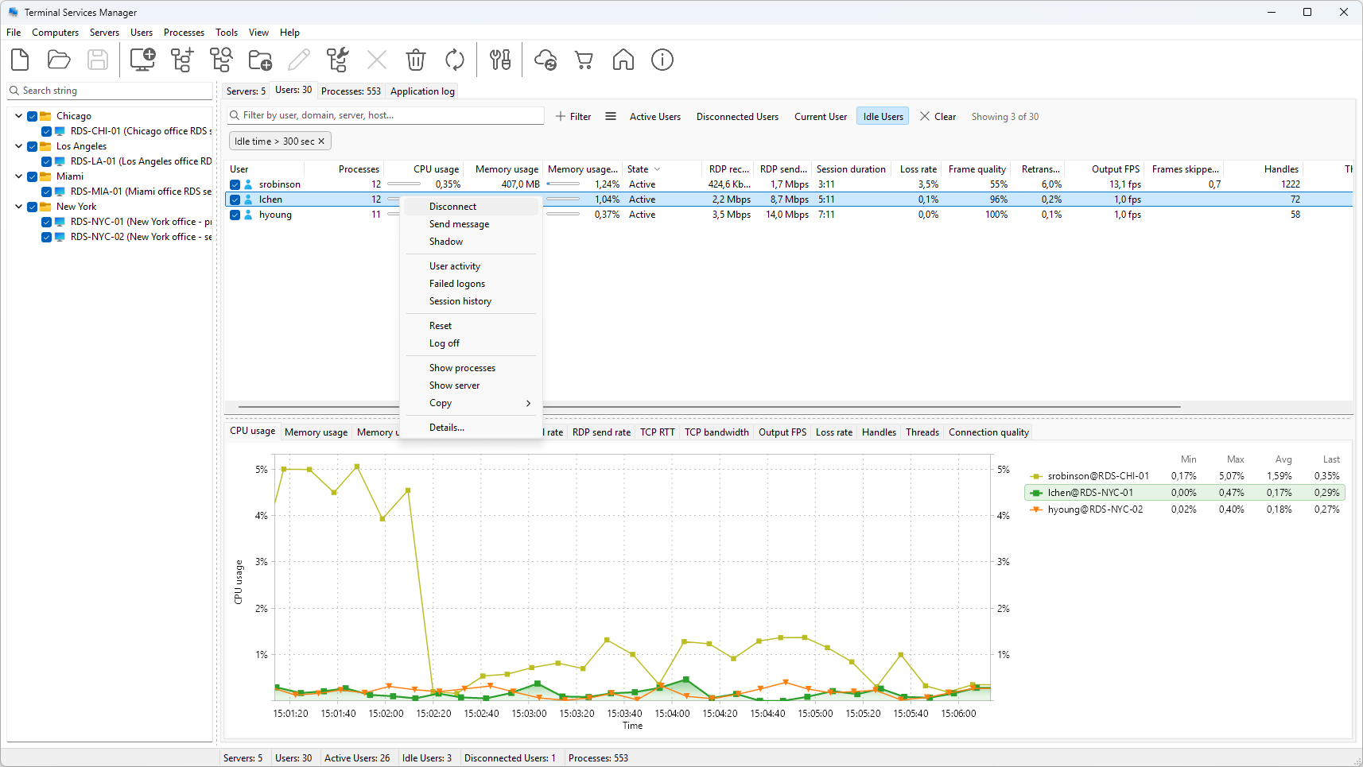Viewport: 1363px width, 767px height.
Task: Open the Application log tab
Action: pyautogui.click(x=422, y=91)
